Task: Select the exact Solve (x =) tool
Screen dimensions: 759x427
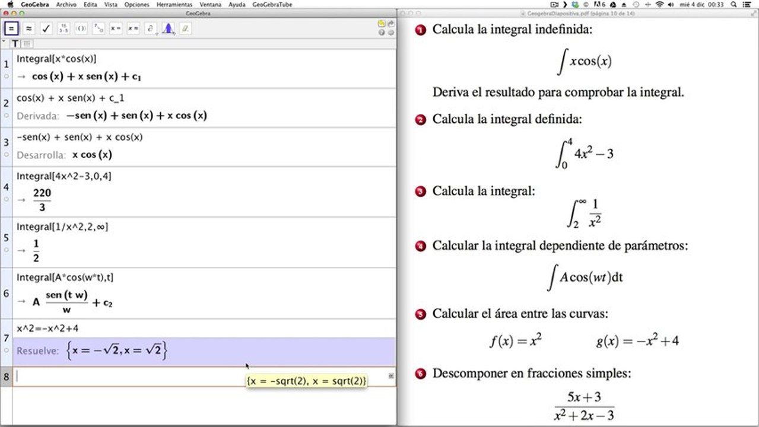Action: point(116,28)
